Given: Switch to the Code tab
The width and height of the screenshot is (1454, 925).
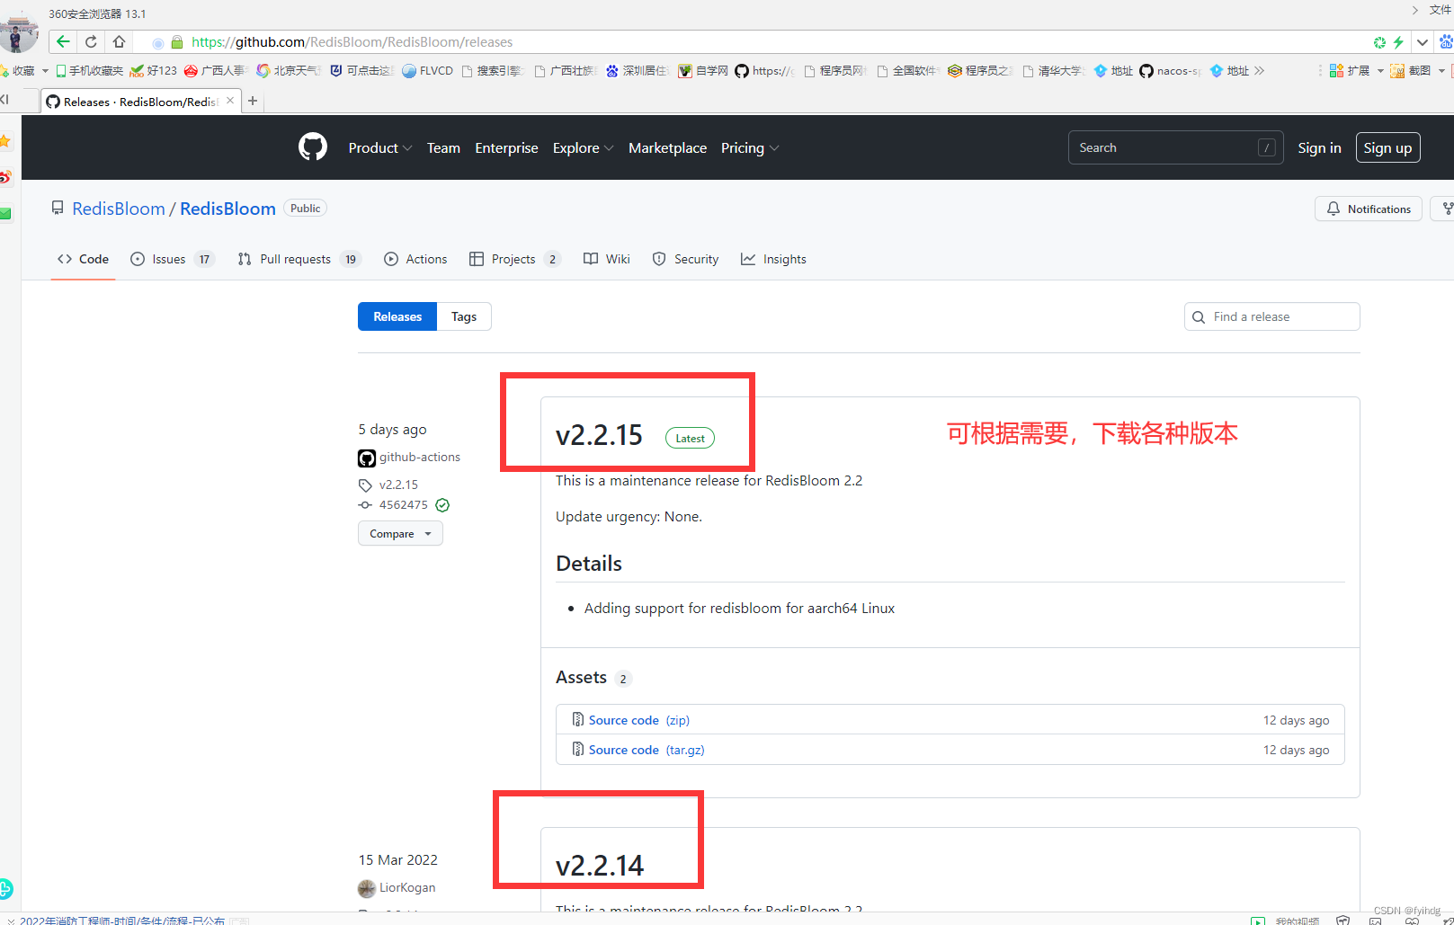Looking at the screenshot, I should 83,259.
